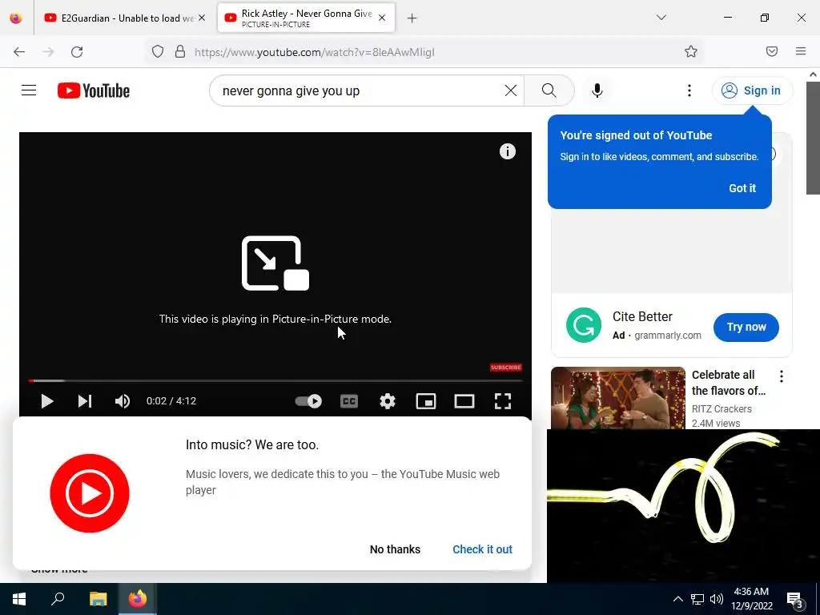Open Windows taskbar search
The image size is (820, 615).
pyautogui.click(x=58, y=599)
